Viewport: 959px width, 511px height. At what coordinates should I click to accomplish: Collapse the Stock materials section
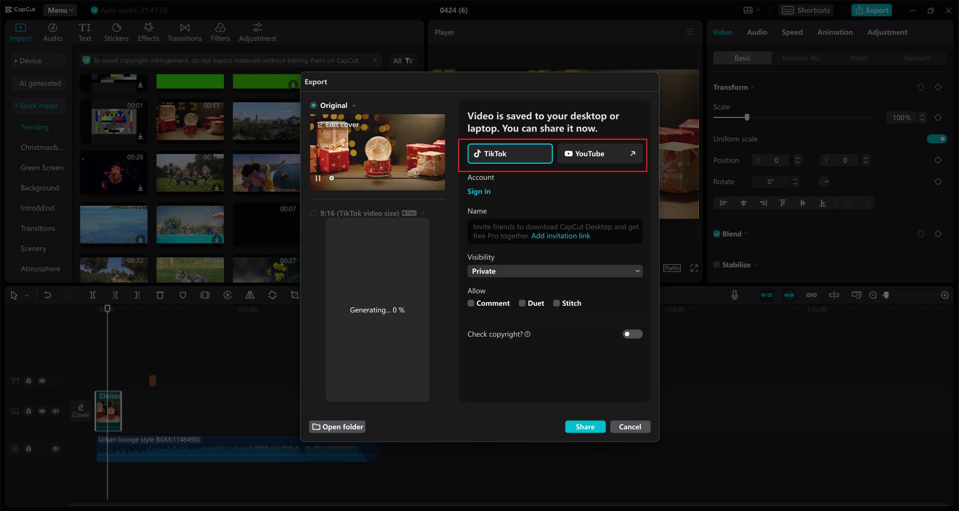[39, 106]
